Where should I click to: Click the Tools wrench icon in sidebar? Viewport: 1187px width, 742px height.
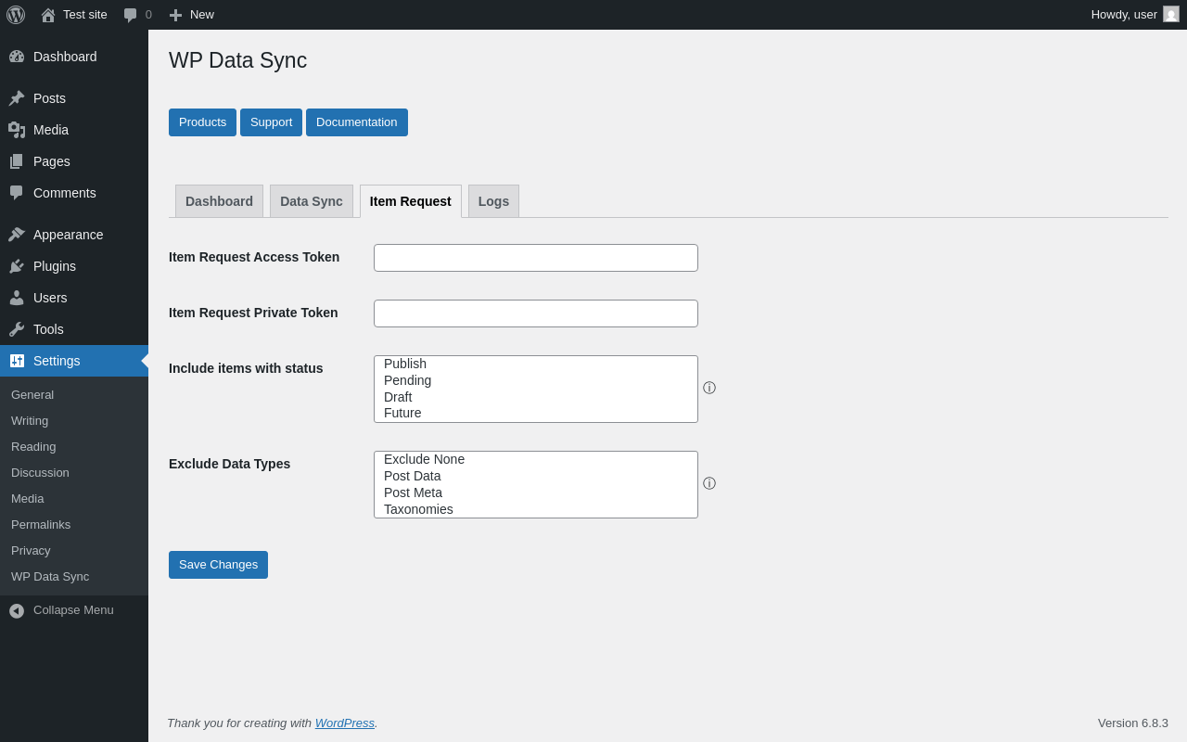[17, 329]
